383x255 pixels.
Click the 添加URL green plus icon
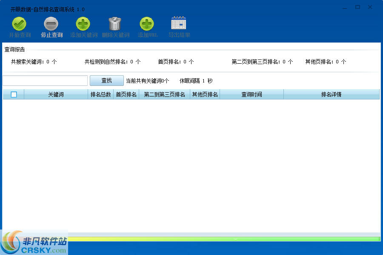(x=147, y=25)
